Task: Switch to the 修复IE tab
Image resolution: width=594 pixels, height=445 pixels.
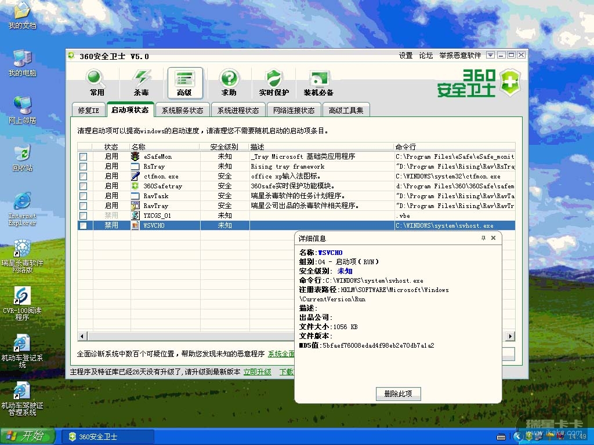Action: (x=88, y=111)
